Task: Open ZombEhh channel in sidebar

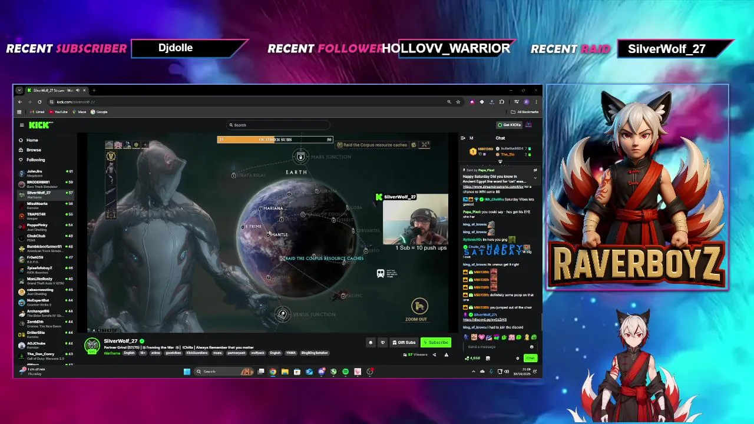Action: pos(45,324)
